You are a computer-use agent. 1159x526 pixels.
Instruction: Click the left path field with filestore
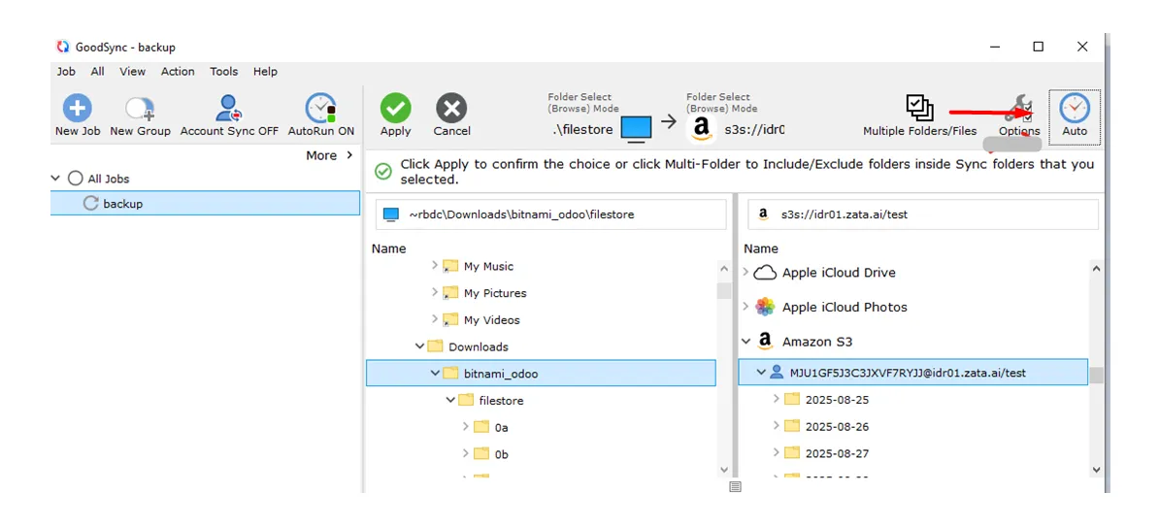[550, 215]
